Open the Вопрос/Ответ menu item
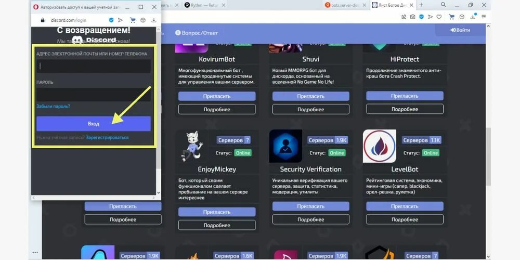The width and height of the screenshot is (520, 260). click(197, 33)
